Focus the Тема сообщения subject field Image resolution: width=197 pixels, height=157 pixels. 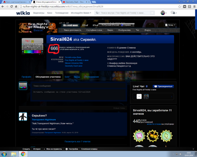pos(79,86)
